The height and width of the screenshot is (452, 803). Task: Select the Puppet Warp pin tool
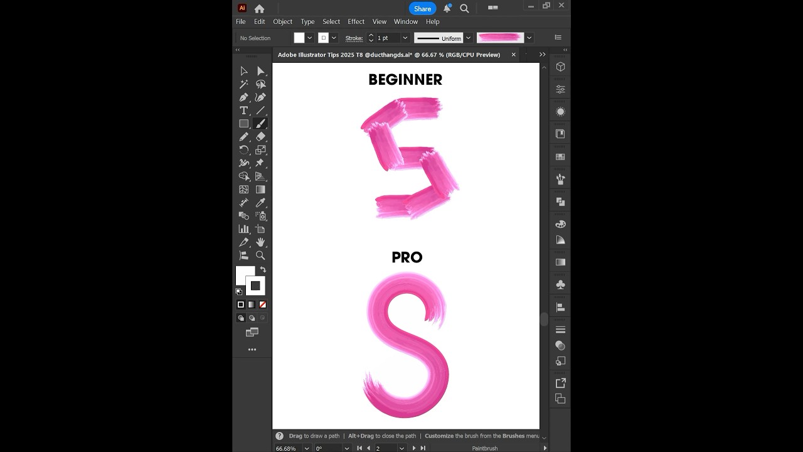tap(260, 163)
